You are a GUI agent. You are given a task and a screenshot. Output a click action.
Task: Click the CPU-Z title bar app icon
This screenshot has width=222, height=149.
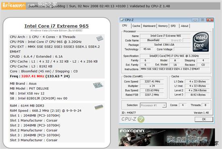pos(122,20)
